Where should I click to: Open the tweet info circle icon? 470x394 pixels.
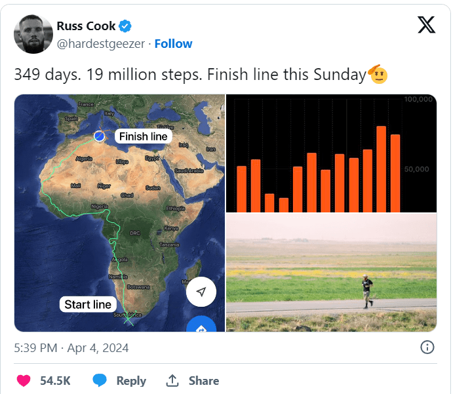pyautogui.click(x=426, y=347)
